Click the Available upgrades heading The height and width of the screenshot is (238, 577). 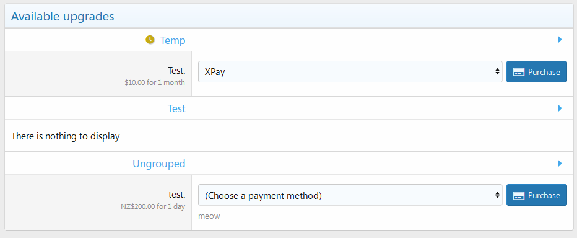coord(63,16)
